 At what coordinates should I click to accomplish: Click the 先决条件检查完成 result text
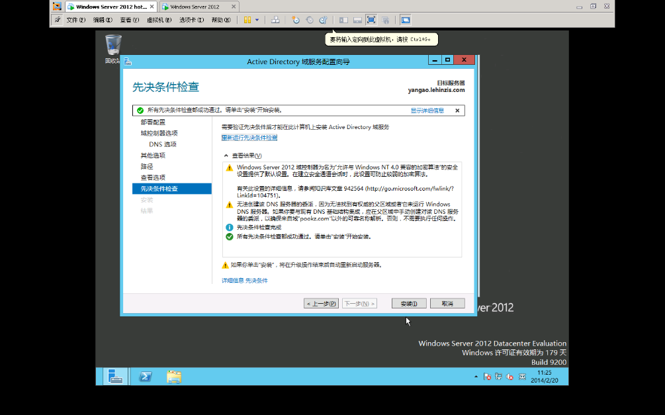coord(259,228)
